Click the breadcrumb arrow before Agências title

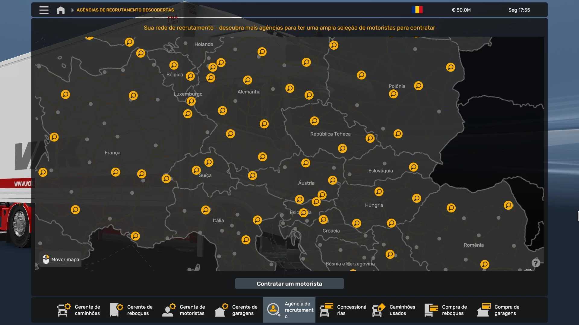72,10
